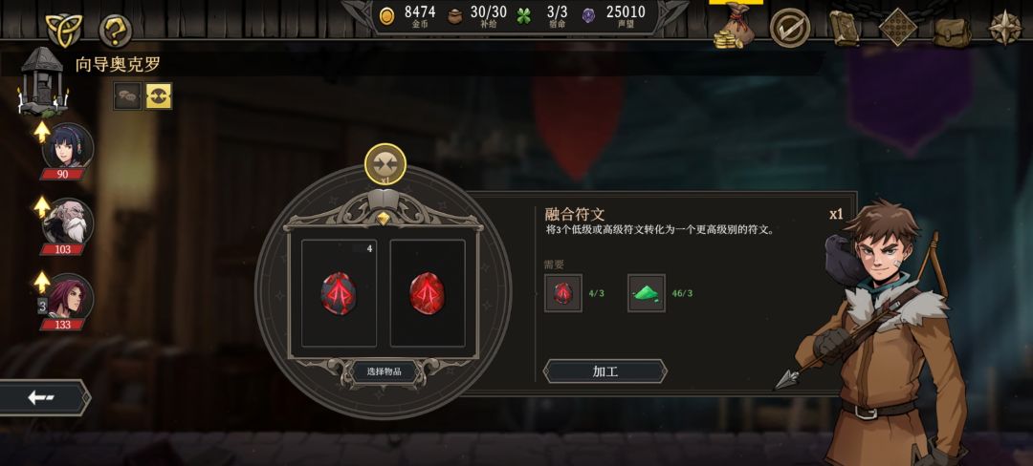Select the input rune slot showing 4
Screen dimensions: 1033x466
[339, 293]
